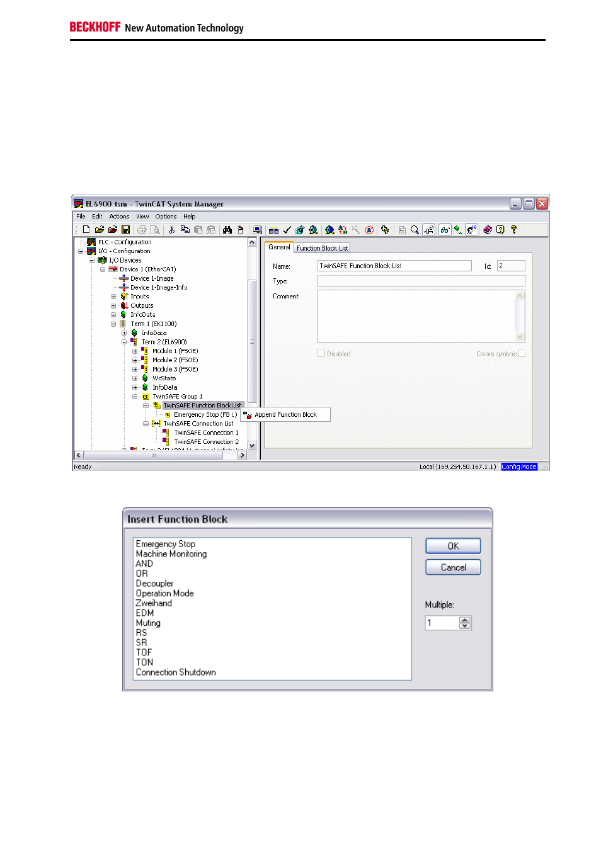Select Connection Shutdown in the block list
The image size is (601, 850).
click(176, 672)
